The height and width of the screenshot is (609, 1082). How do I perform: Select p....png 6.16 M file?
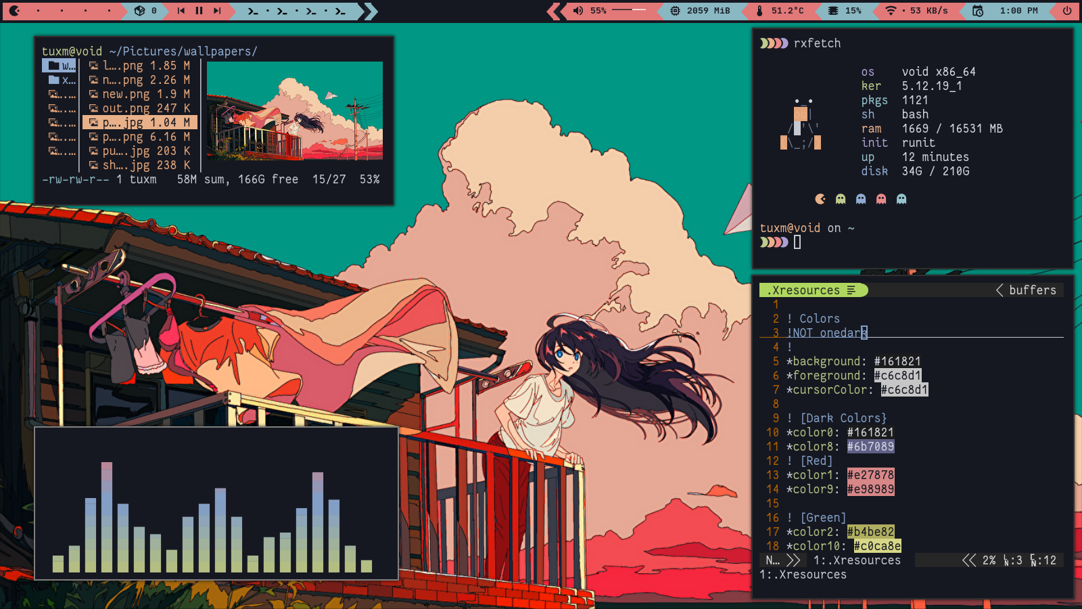140,137
